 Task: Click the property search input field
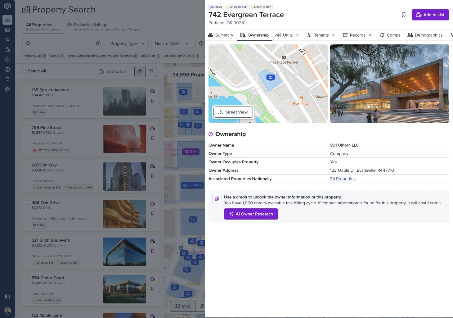[64, 43]
